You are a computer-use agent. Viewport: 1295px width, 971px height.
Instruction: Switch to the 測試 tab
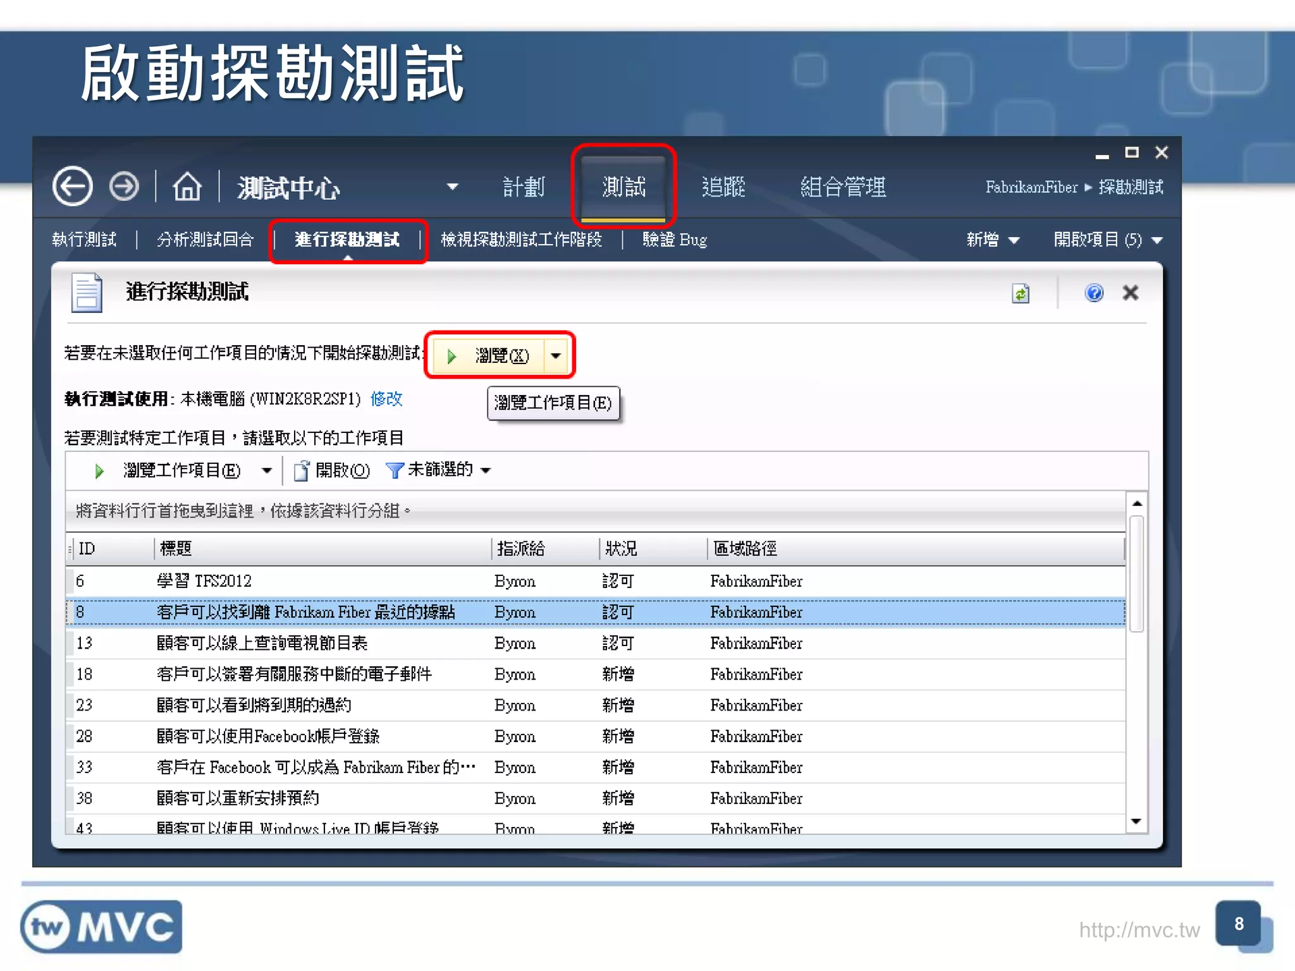coord(623,187)
